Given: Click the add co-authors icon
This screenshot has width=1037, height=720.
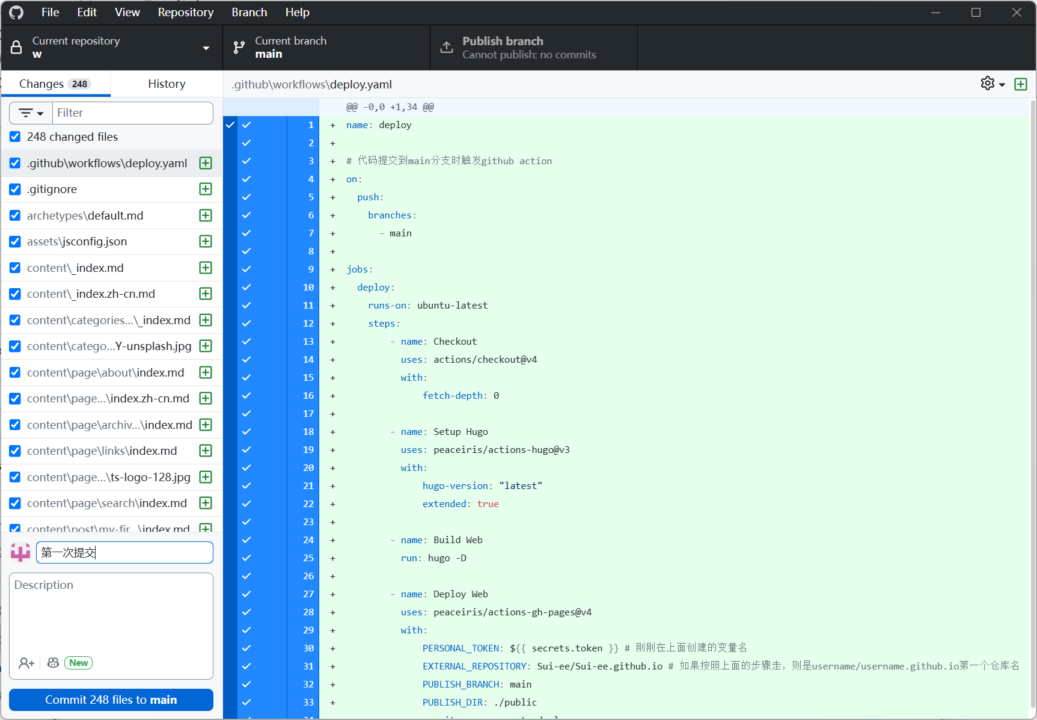Looking at the screenshot, I should coord(26,663).
